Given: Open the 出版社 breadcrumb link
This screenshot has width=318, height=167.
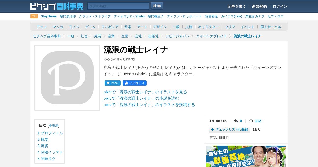Looking at the screenshot, I should [x=153, y=36].
